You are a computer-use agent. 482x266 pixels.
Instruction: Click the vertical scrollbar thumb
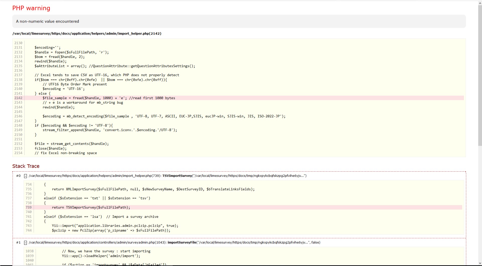click(x=480, y=75)
